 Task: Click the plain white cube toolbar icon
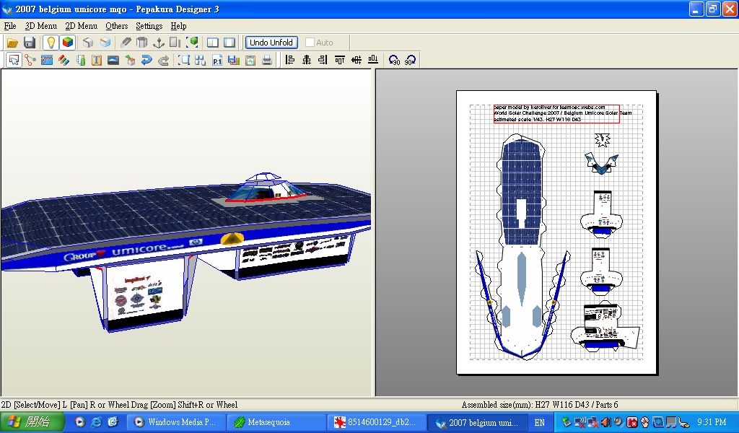(88, 43)
